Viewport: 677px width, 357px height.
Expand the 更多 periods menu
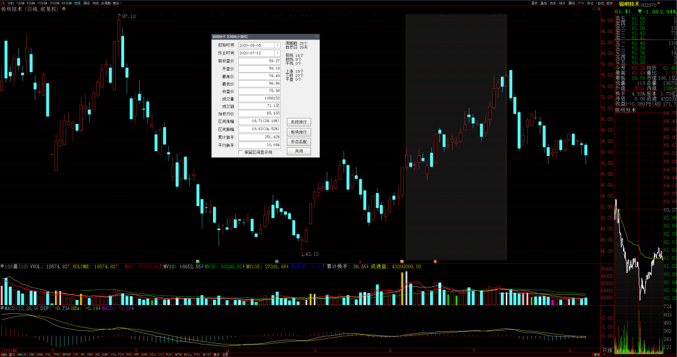pos(117,3)
